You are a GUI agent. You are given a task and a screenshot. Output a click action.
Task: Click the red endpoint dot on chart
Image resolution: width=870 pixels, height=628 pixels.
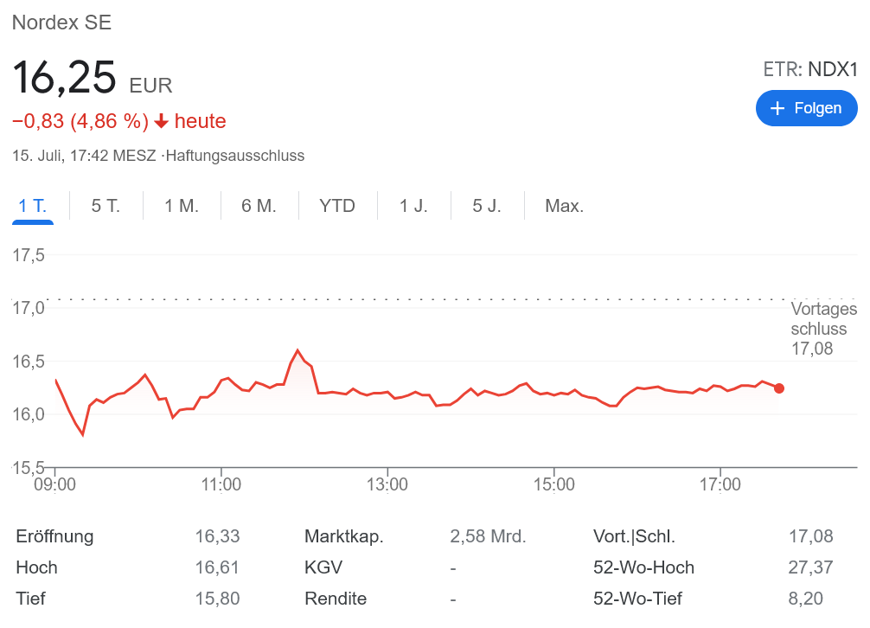pos(779,388)
